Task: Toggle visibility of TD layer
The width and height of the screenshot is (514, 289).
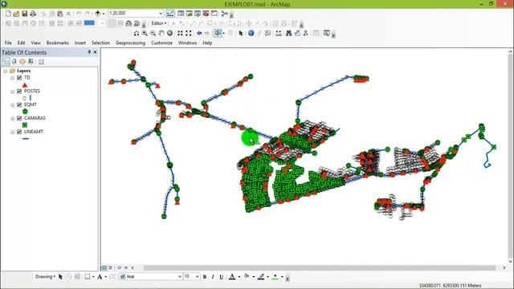Action: 19,78
